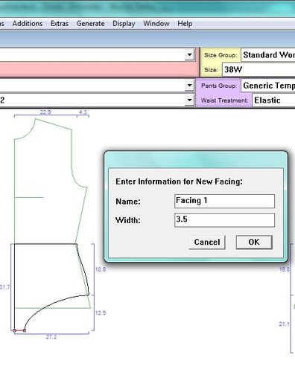The width and height of the screenshot is (295, 372).
Task: Open the Generate menu
Action: (90, 24)
